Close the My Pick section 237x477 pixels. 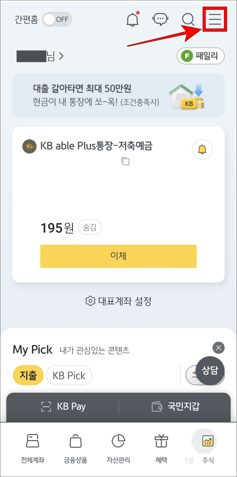[x=218, y=348]
